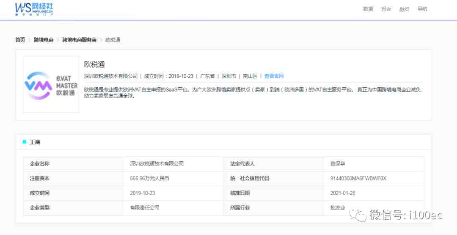
Task: Click the 核准日期 table label
Action: tap(240, 193)
